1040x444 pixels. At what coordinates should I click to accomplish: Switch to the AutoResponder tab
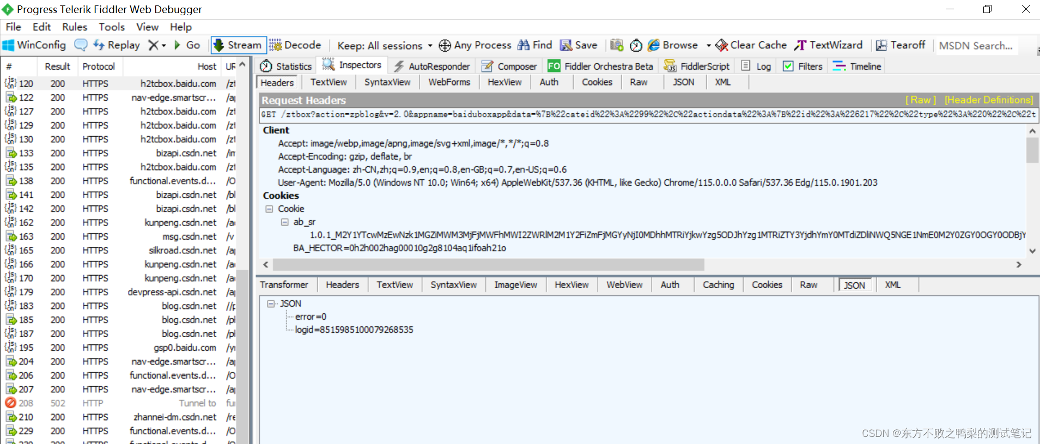[432, 66]
